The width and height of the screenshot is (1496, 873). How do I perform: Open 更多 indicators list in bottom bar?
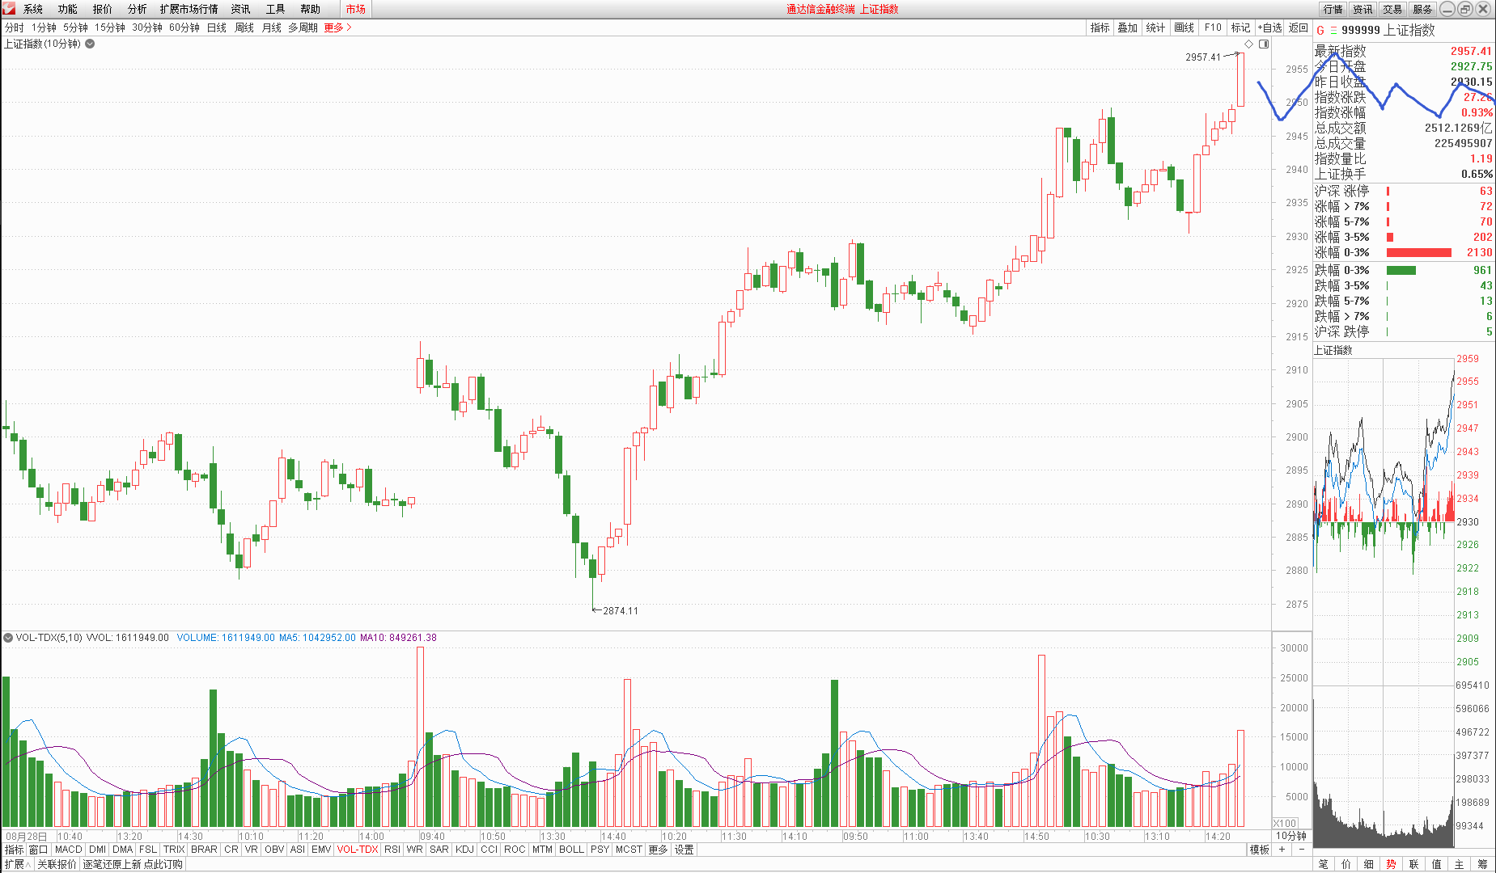658,850
